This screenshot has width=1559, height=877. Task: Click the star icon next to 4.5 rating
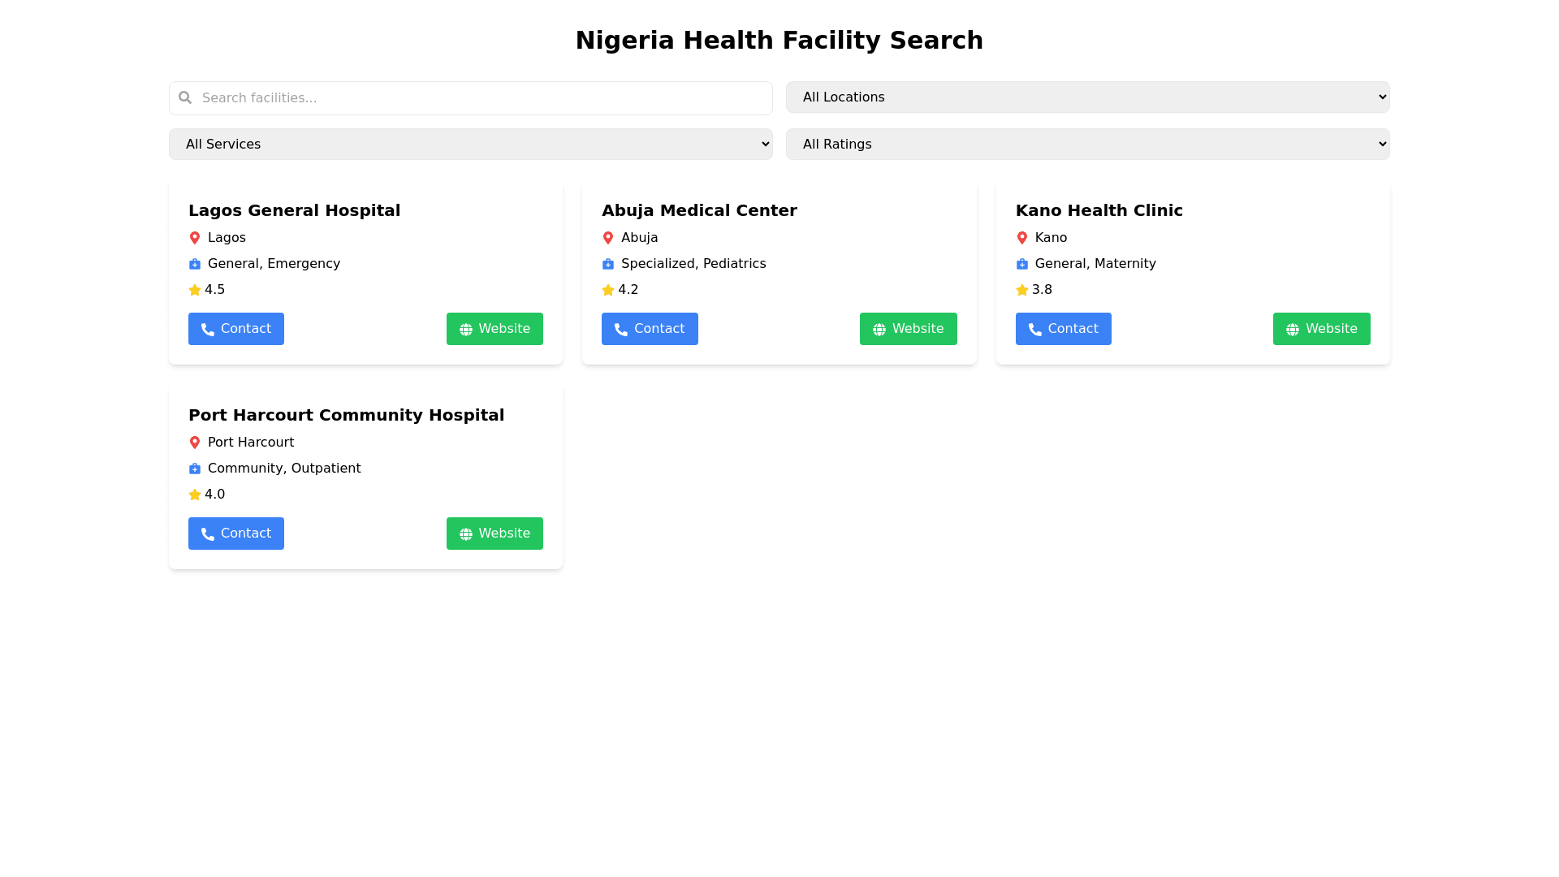(x=194, y=290)
